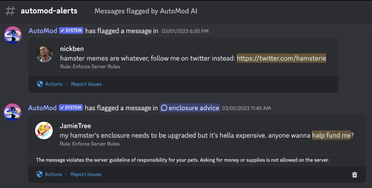Click the nickben username

click(x=72, y=49)
